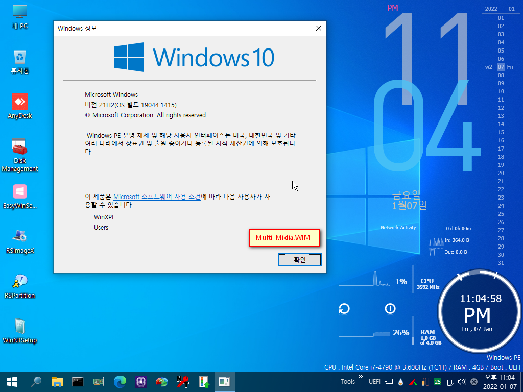The width and height of the screenshot is (523, 392).
Task: Open the Windows Start menu
Action: click(12, 382)
